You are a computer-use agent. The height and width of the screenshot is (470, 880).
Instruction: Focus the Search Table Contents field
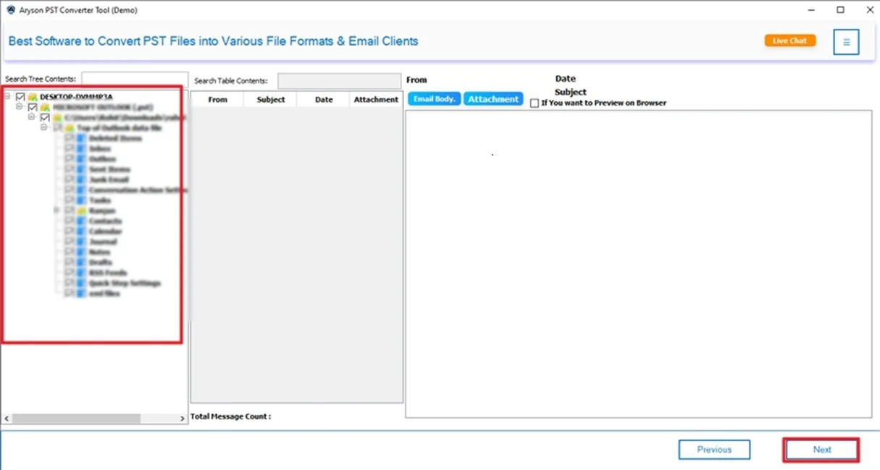(339, 81)
